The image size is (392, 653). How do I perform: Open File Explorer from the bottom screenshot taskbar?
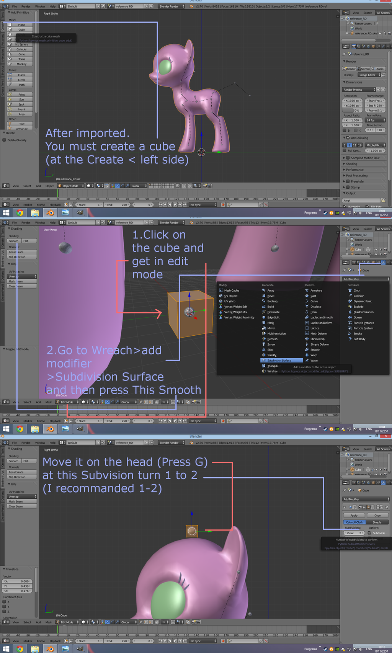click(35, 649)
